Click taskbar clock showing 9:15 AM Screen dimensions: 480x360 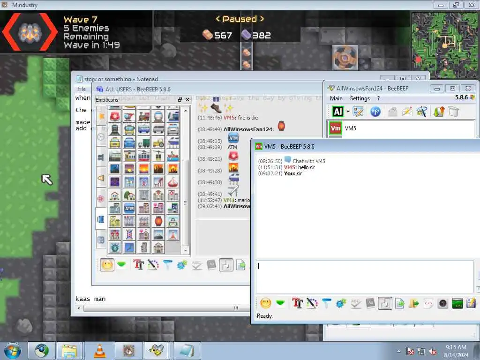click(456, 351)
